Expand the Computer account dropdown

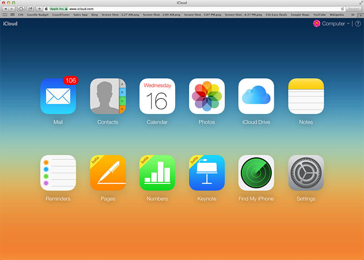pos(336,24)
